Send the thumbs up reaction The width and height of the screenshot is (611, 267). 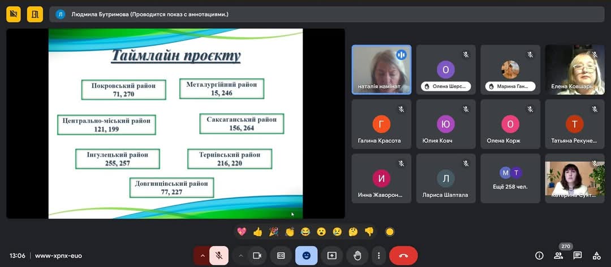[x=257, y=231]
